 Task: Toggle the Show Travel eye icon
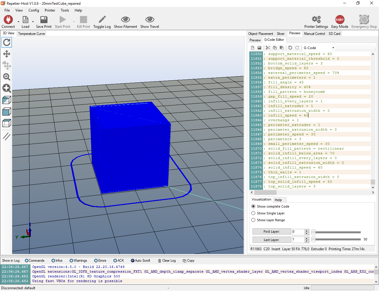point(150,20)
